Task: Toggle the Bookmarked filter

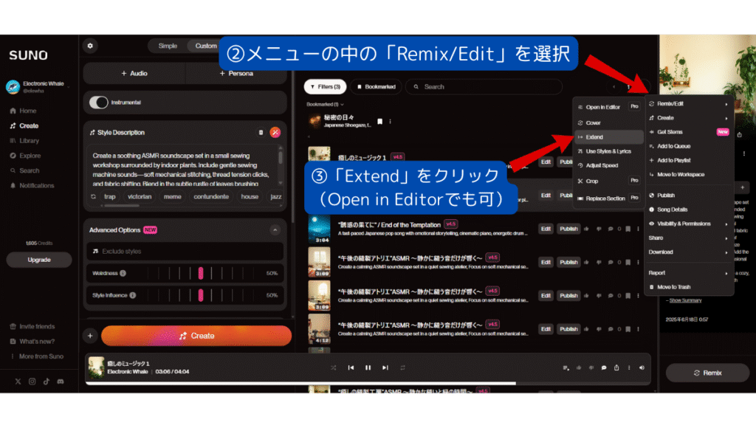Action: 376,87
